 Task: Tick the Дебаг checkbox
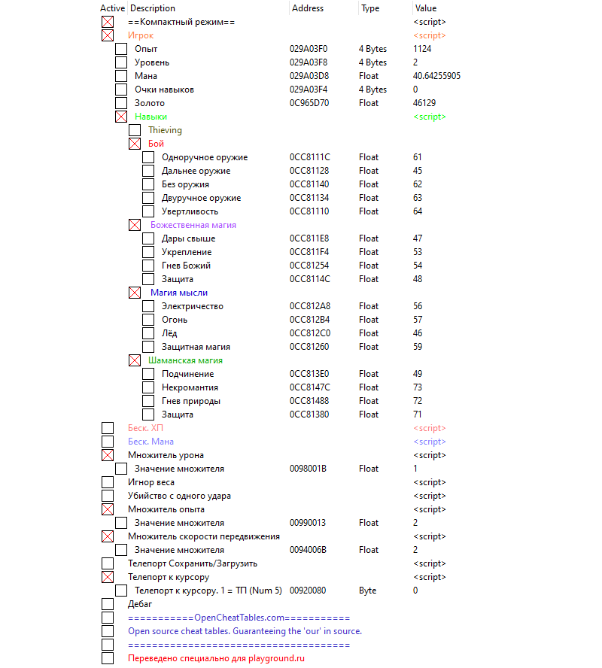[x=108, y=604]
